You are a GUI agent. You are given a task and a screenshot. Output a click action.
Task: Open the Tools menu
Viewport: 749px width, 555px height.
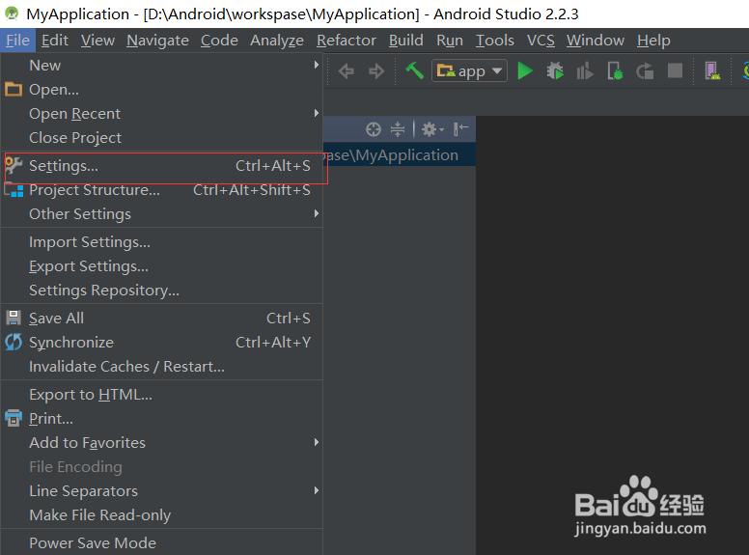[495, 41]
